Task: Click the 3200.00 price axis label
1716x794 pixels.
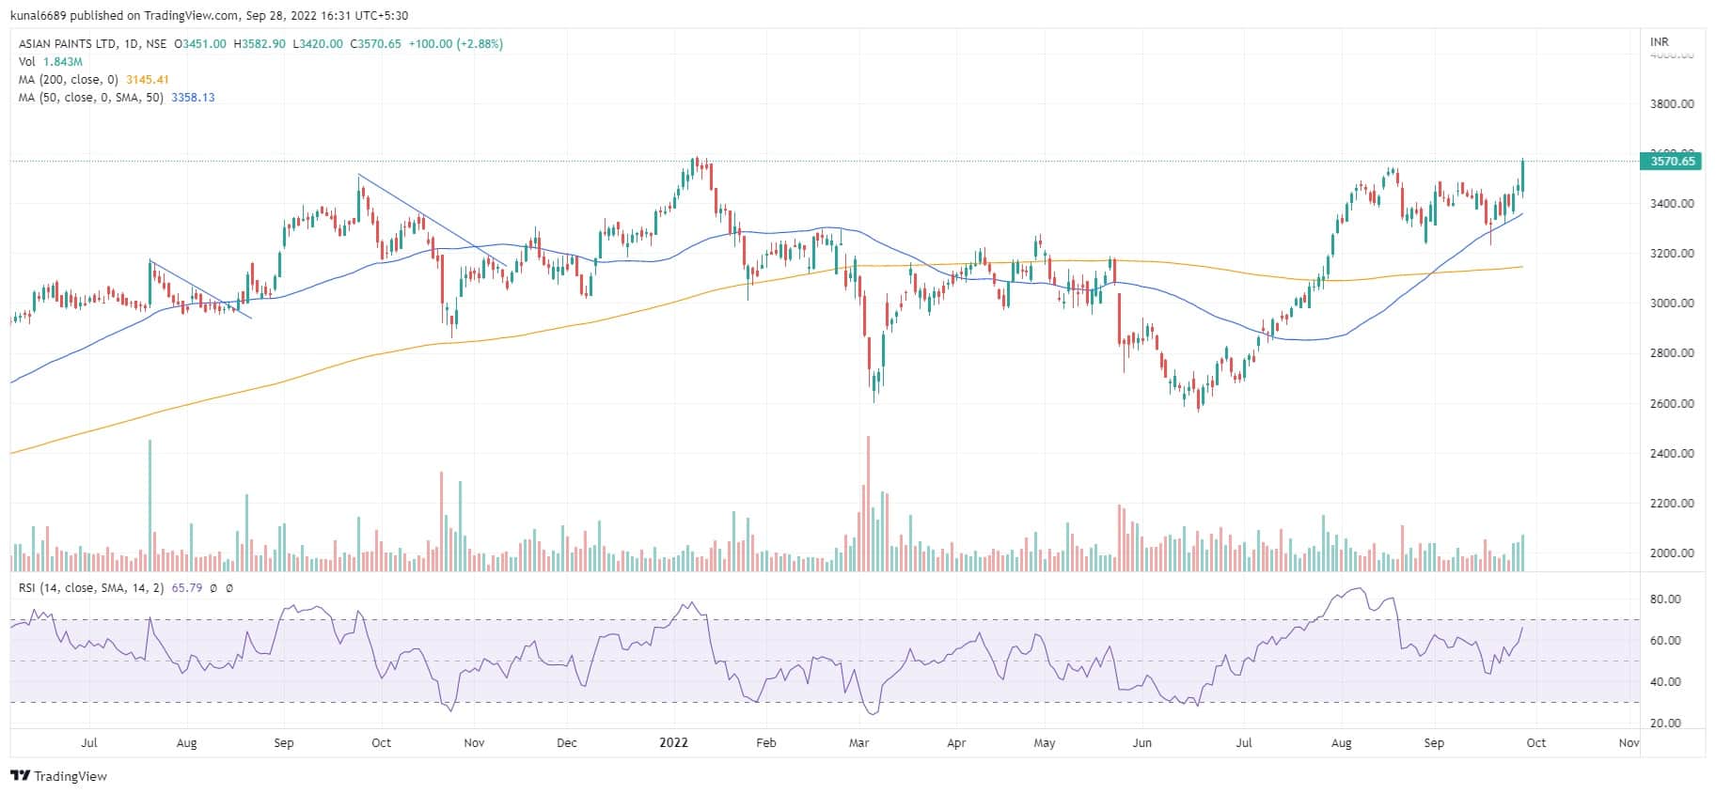Action: [x=1672, y=254]
